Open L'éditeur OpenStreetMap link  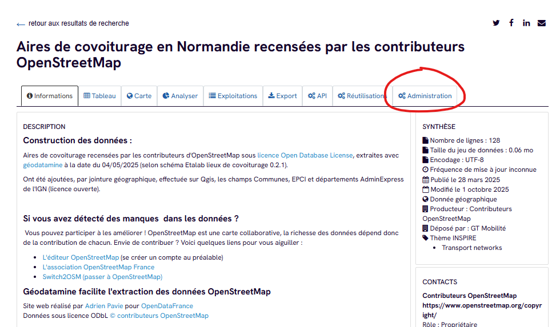81,257
